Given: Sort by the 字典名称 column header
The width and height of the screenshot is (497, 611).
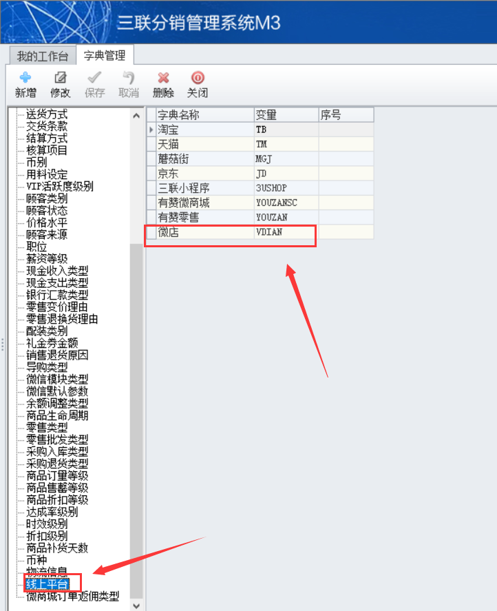Looking at the screenshot, I should coord(205,115).
